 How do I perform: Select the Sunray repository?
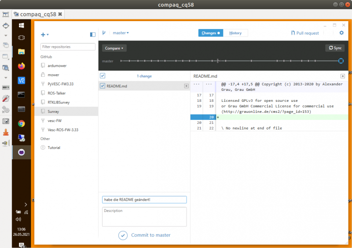click(x=66, y=111)
